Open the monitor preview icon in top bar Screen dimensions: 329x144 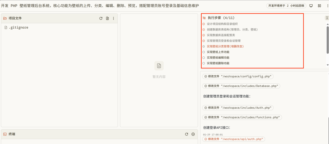(311, 6)
